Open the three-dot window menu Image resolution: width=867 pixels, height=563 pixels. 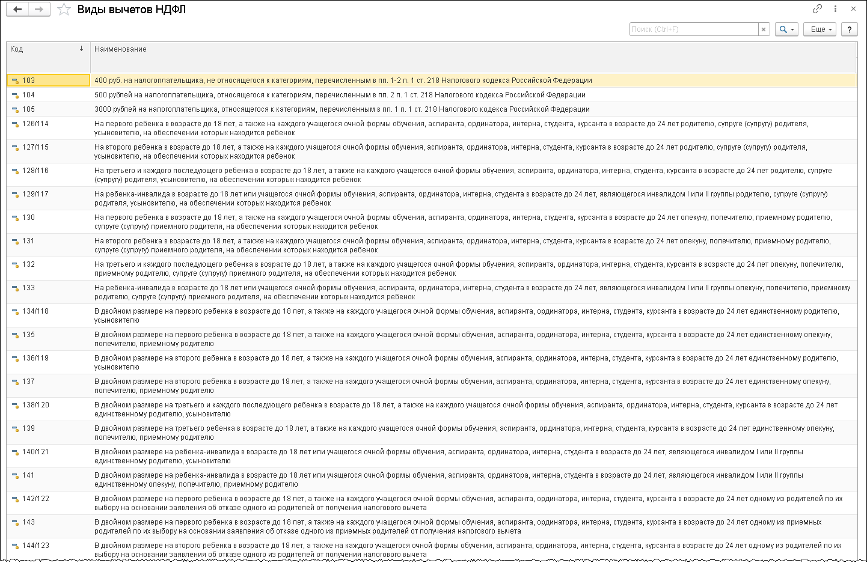(835, 9)
